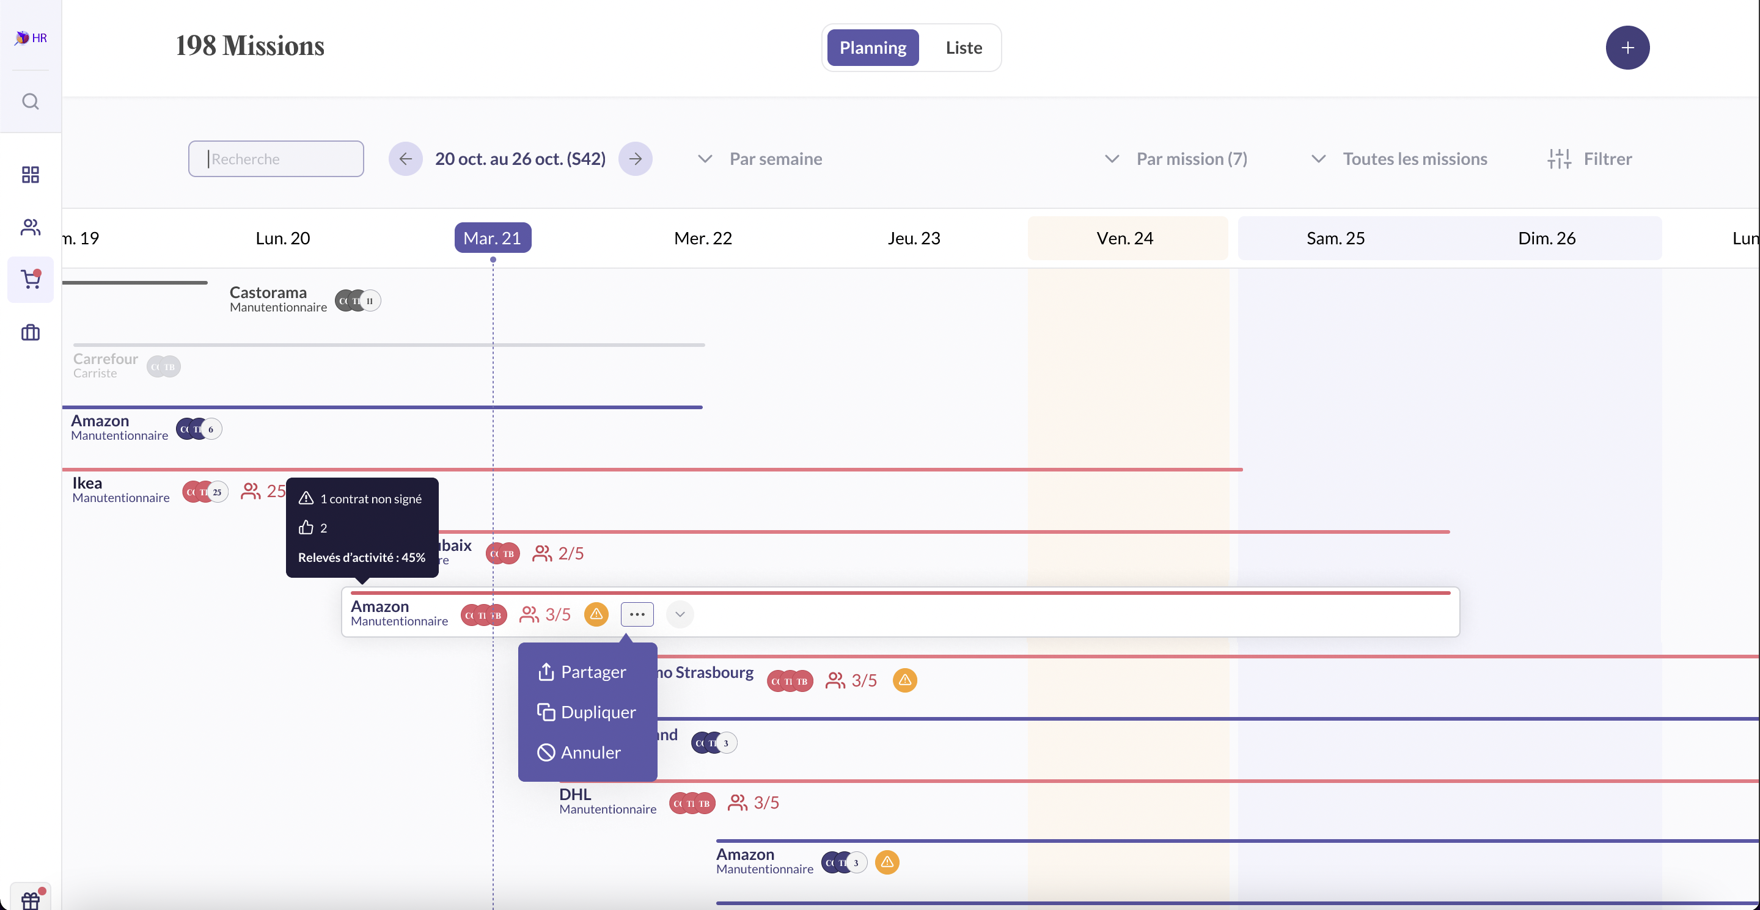Click the Recherche search field

[276, 159]
